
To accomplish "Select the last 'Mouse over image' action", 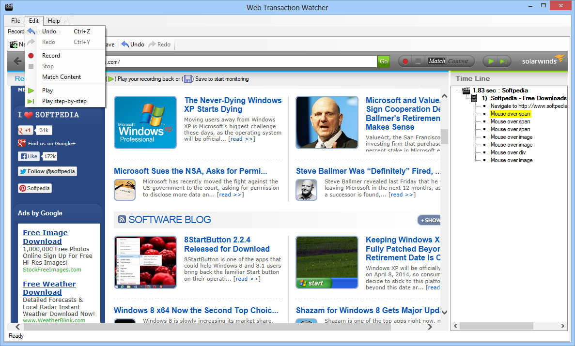I will coord(512,160).
